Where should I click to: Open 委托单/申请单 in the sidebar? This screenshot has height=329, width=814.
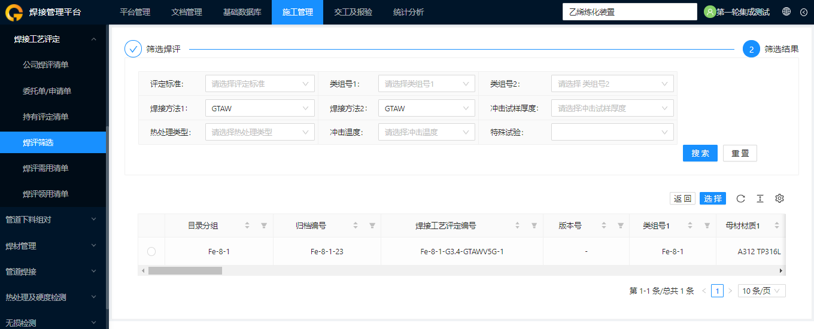(53, 91)
